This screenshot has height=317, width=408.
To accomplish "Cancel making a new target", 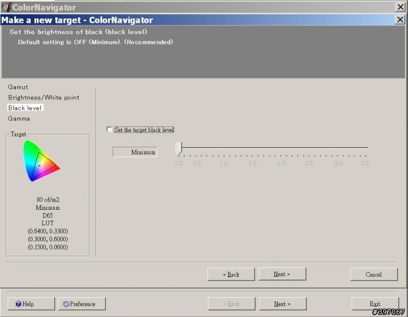I will pyautogui.click(x=374, y=274).
